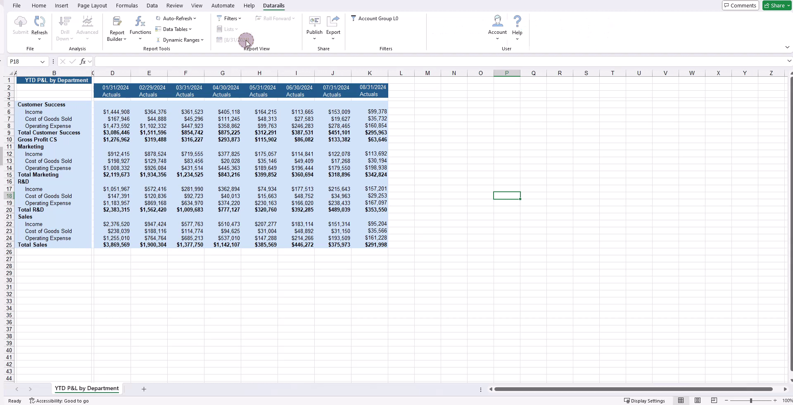
Task: Check the Accessibility: Good to go status
Action: (59, 401)
